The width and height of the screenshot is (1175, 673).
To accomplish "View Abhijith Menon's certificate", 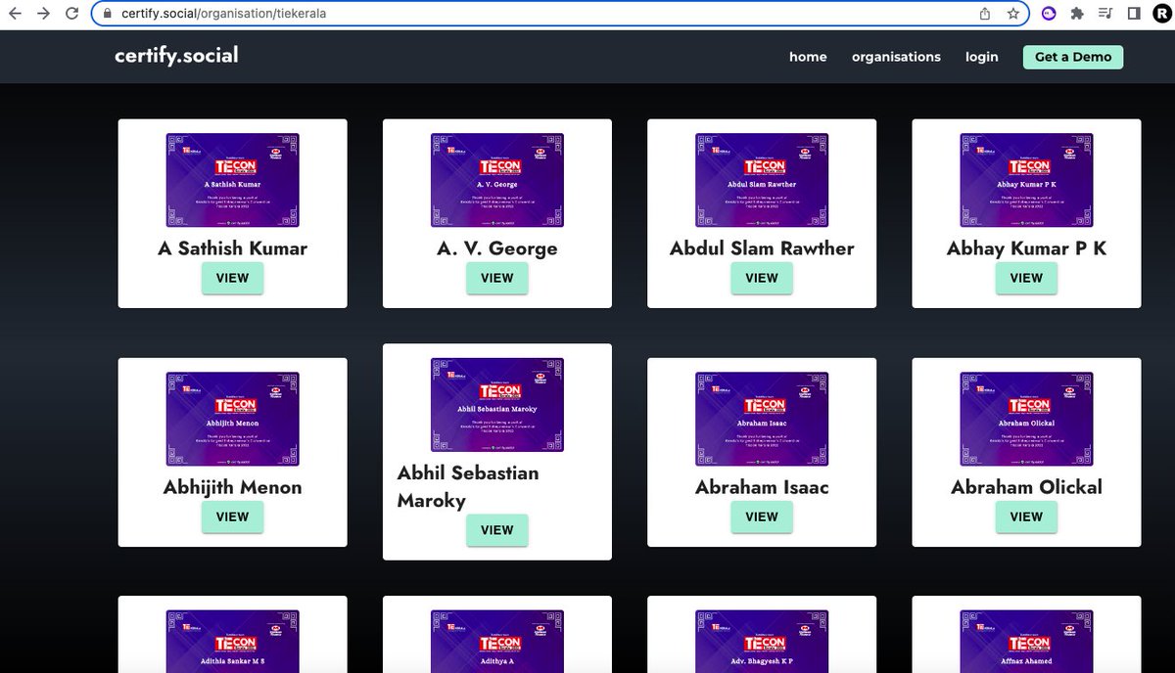I will pos(232,516).
